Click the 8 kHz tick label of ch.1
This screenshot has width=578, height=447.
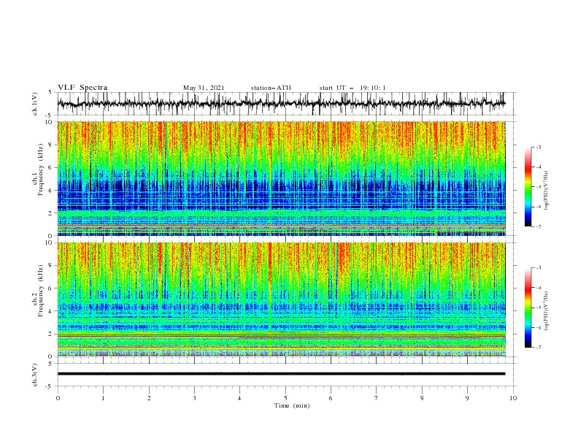tap(51, 145)
